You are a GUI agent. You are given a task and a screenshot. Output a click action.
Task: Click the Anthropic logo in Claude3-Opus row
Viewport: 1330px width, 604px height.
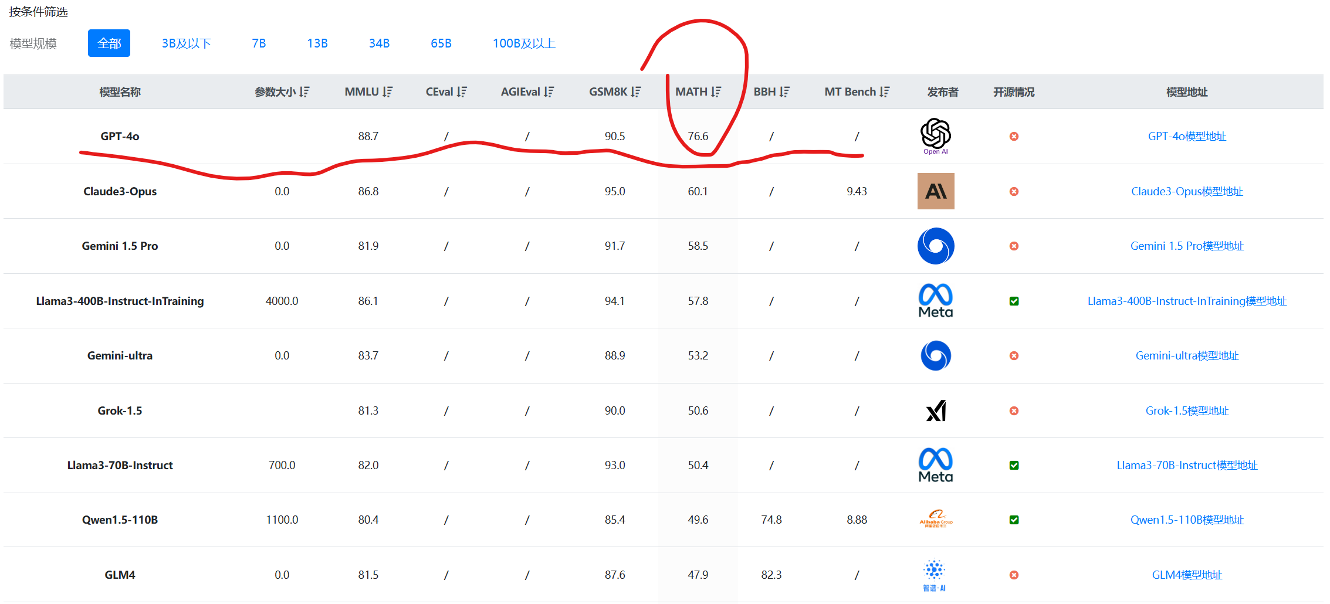[x=936, y=191]
